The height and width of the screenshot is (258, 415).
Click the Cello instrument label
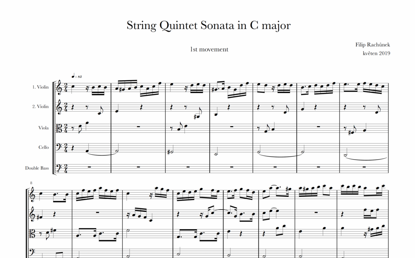point(44,147)
